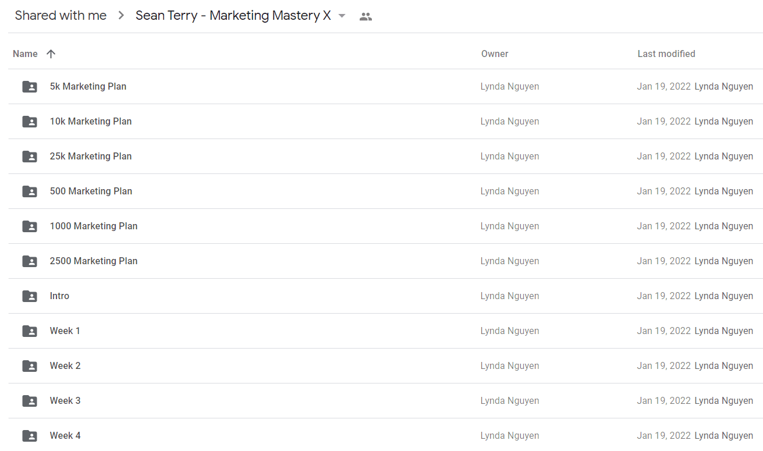Click modifier Lynda Nguyen in 25k Marketing Plan row
Screen dimensions: 763x451
point(724,156)
